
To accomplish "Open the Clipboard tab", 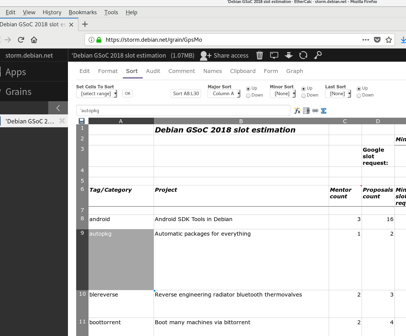I will tap(243, 71).
